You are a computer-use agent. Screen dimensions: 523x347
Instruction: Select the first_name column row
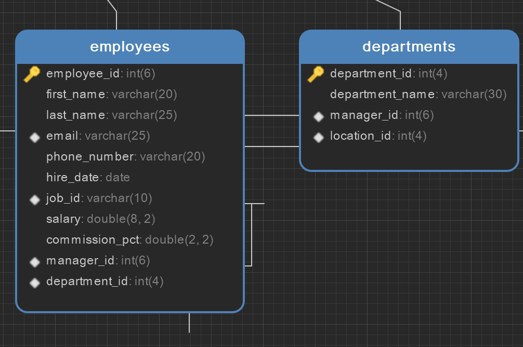[x=111, y=95]
